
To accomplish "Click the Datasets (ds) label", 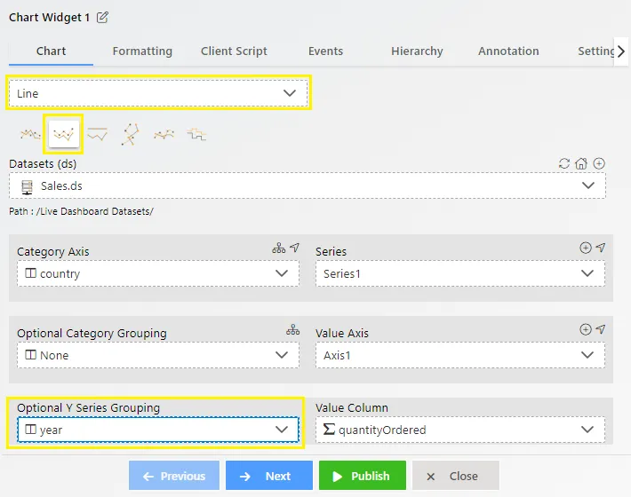I will coord(43,163).
